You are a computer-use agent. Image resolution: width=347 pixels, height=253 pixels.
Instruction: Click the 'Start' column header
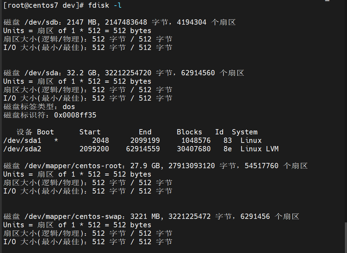tap(90, 132)
